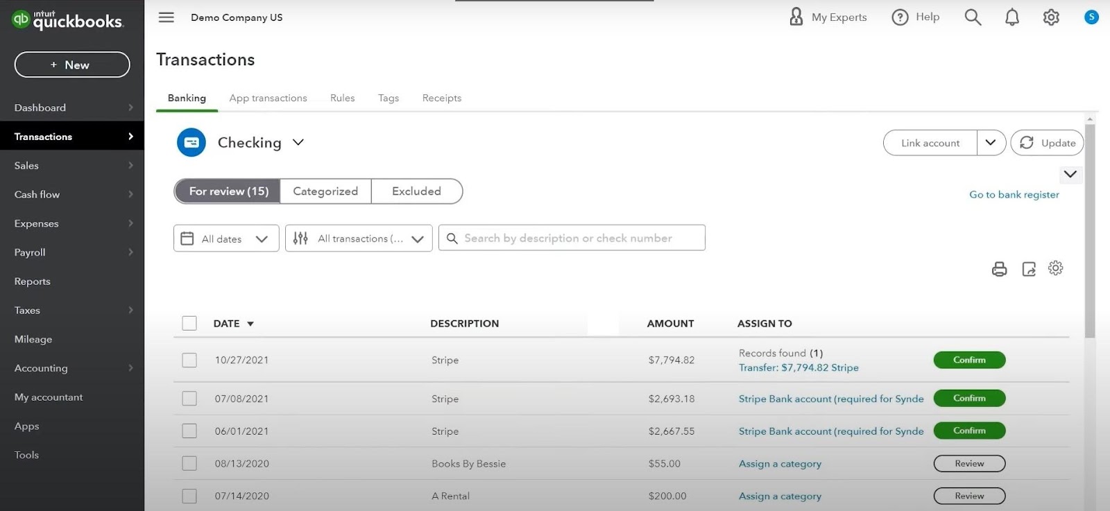The height and width of the screenshot is (511, 1110).
Task: Click the New button
Action: (x=72, y=64)
